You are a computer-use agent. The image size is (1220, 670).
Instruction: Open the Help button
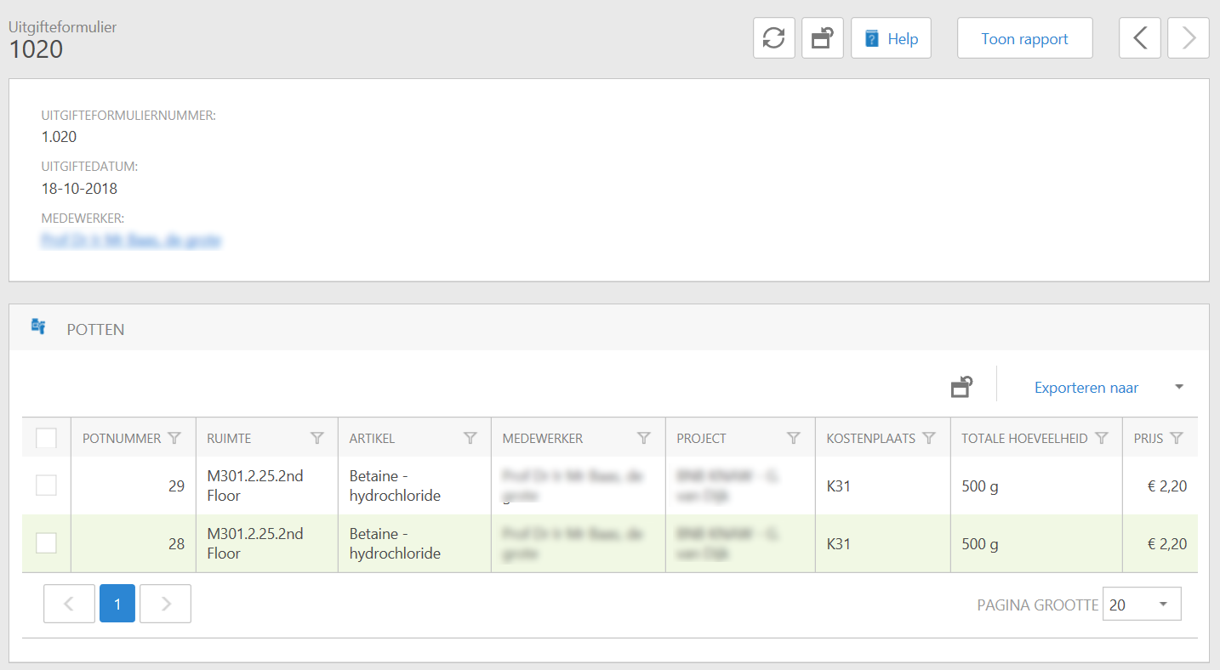click(891, 38)
